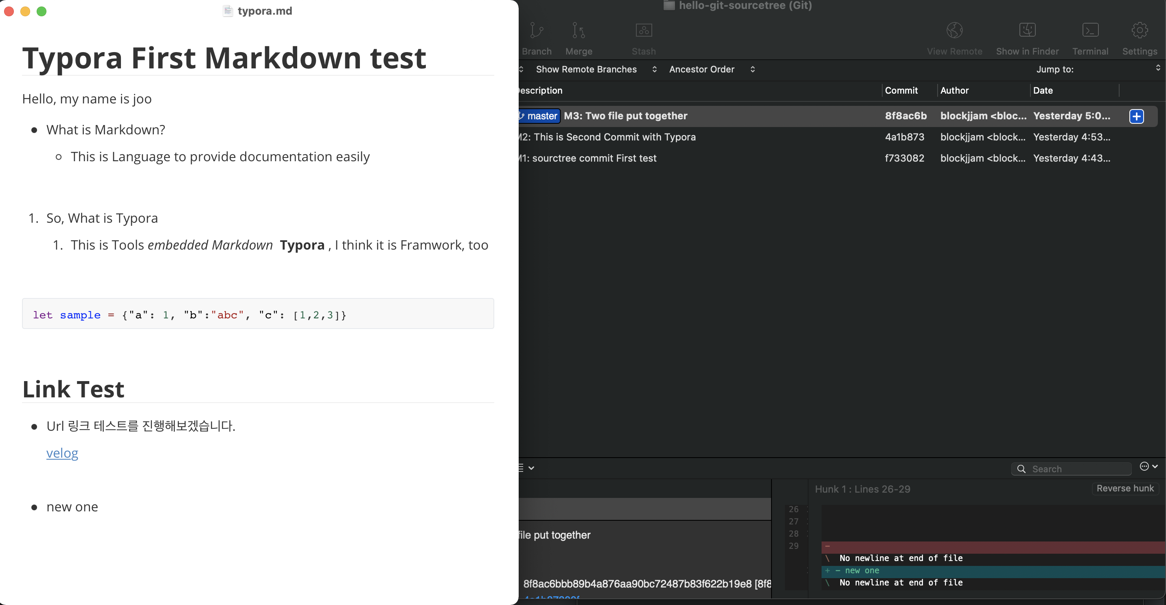The image size is (1166, 605).
Task: Open the velog hyperlink
Action: click(x=62, y=453)
